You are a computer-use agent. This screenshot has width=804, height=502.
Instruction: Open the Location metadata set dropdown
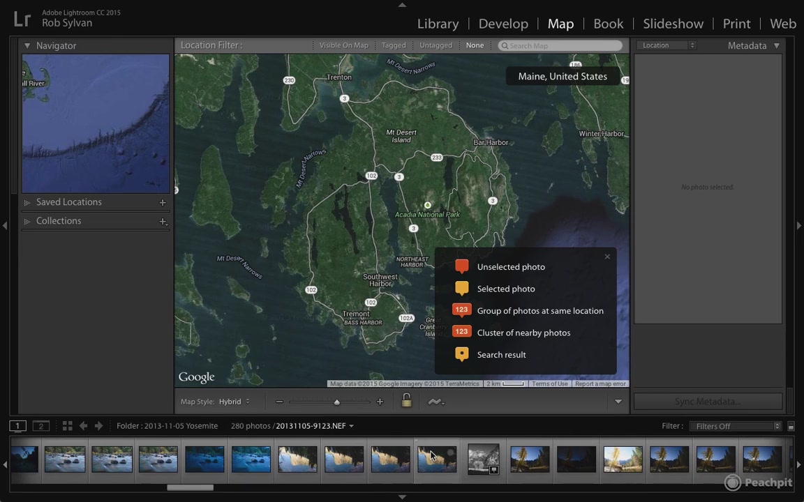click(666, 45)
